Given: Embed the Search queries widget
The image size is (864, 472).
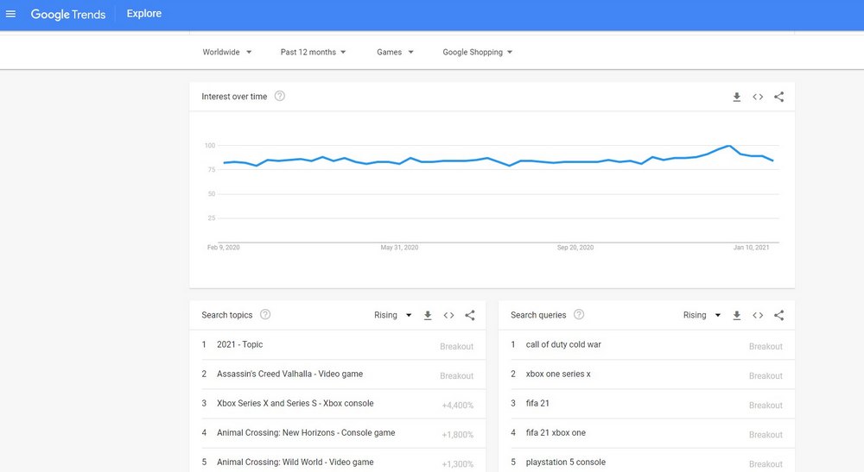Looking at the screenshot, I should 758,315.
